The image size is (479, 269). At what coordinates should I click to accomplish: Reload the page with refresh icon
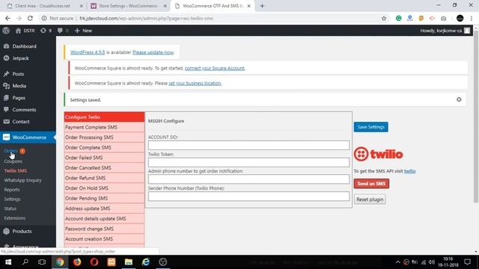[30, 18]
